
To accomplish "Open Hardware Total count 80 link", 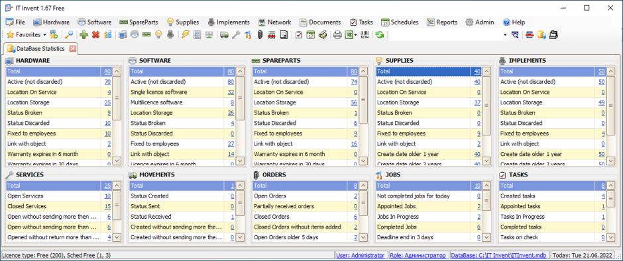I will tap(107, 71).
